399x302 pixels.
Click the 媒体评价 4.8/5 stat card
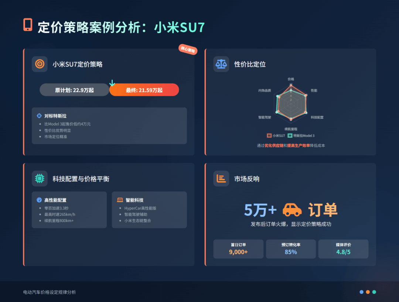click(x=343, y=249)
